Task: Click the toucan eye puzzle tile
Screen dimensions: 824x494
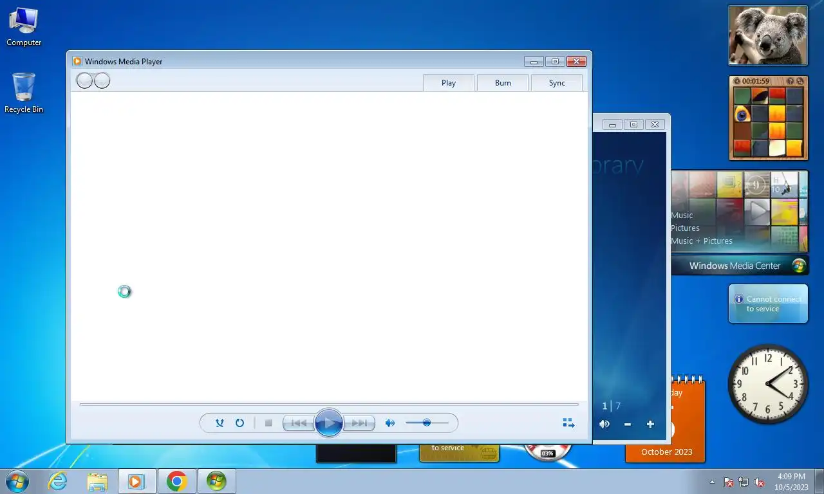Action: pyautogui.click(x=742, y=114)
